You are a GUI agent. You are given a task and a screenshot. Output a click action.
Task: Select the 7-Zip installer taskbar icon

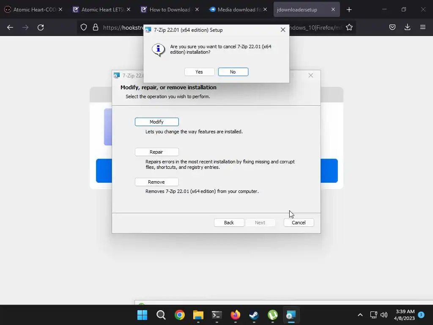[x=291, y=315]
